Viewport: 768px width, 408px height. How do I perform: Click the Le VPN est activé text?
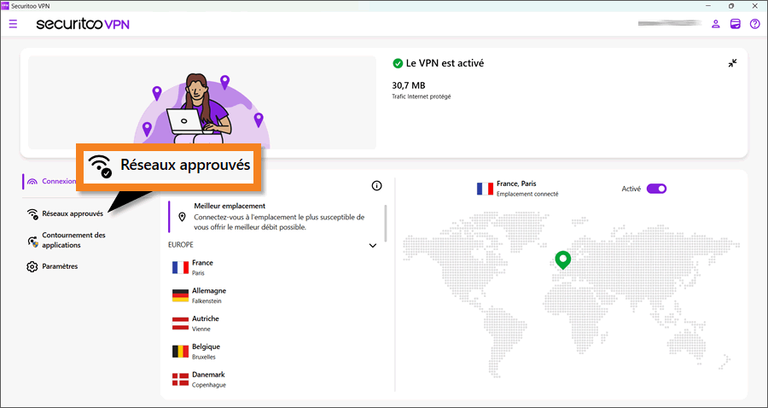[445, 63]
